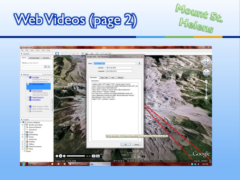Open the Fly To dropdown arrow
The height and width of the screenshot is (180, 240).
[45, 66]
